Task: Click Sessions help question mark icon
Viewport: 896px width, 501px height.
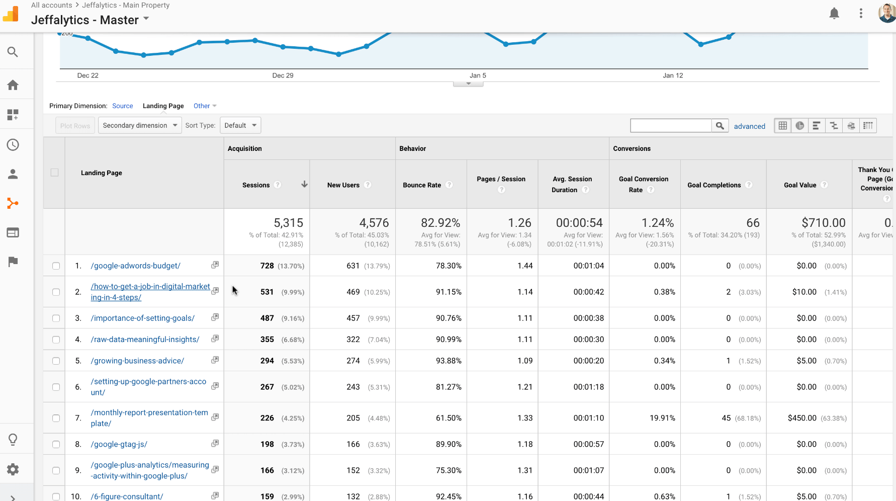Action: pyautogui.click(x=278, y=185)
